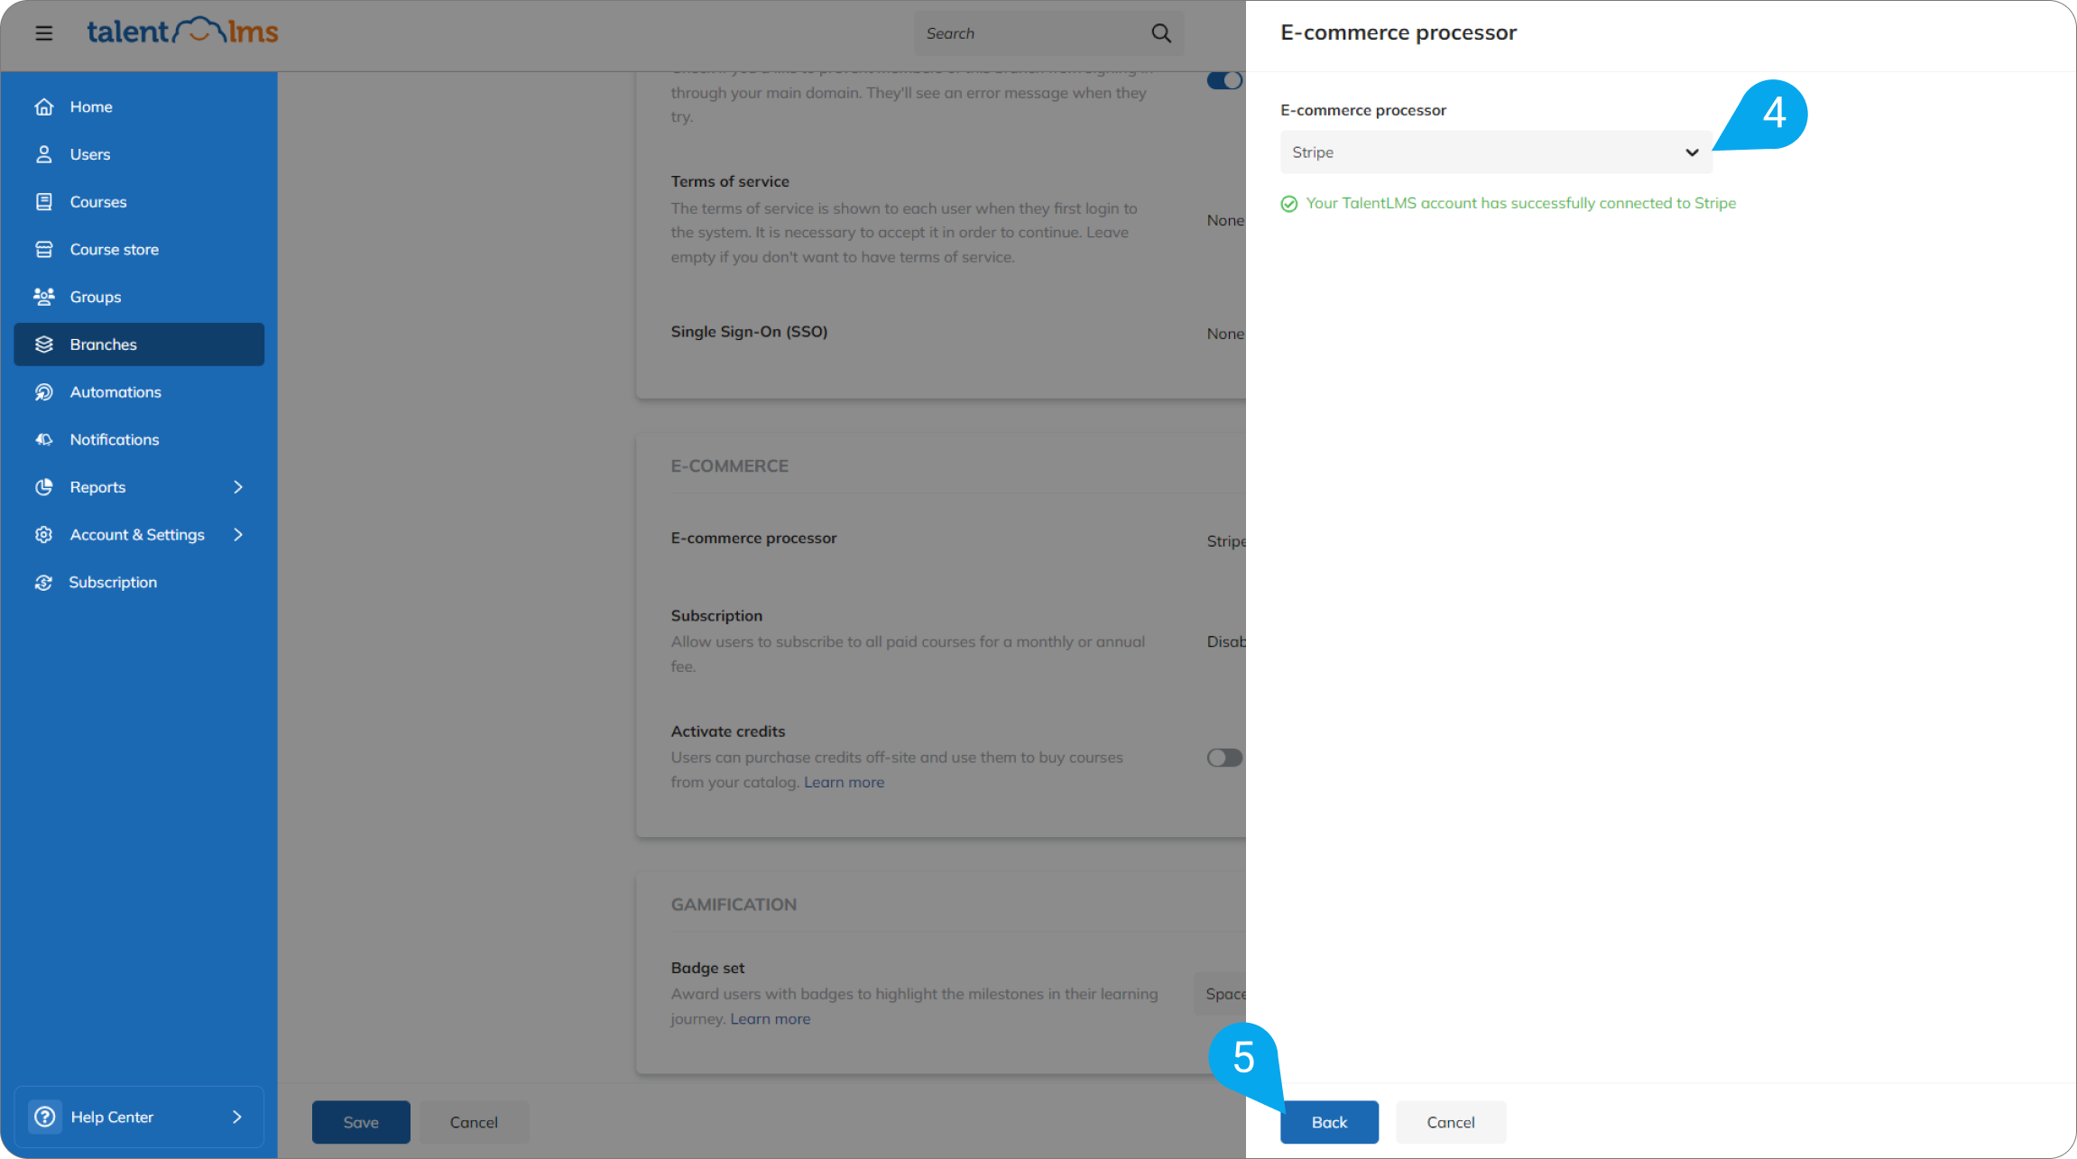Open Courses from the sidebar
2077x1159 pixels.
(139, 202)
